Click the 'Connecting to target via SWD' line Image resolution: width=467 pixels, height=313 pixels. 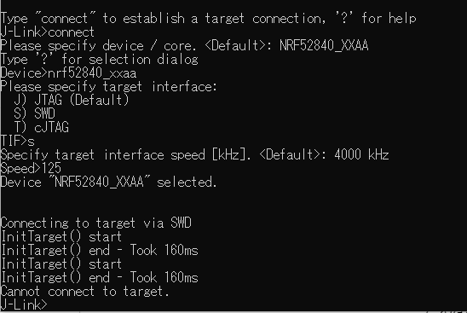(x=96, y=223)
